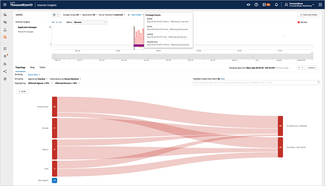Click the help question mark icon
This screenshot has width=325, height=186.
click(256, 5)
